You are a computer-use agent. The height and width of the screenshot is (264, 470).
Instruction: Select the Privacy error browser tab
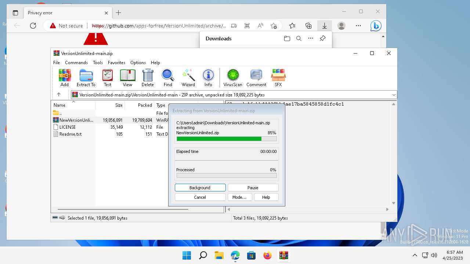pos(68,13)
